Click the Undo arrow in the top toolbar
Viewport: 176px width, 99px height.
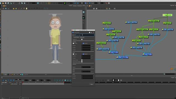tap(14, 3)
